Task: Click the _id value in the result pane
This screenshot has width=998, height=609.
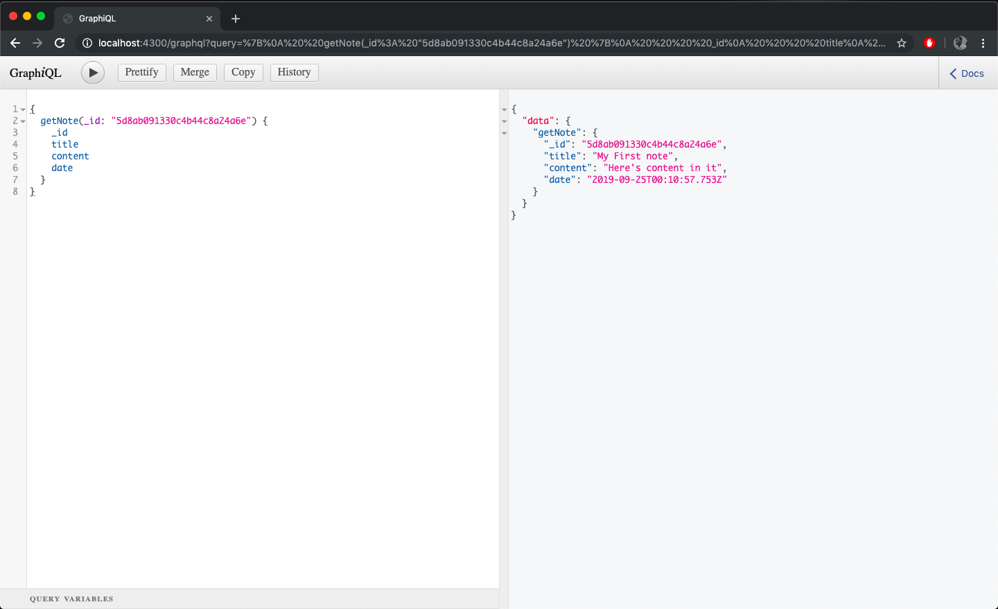Action: 652,144
